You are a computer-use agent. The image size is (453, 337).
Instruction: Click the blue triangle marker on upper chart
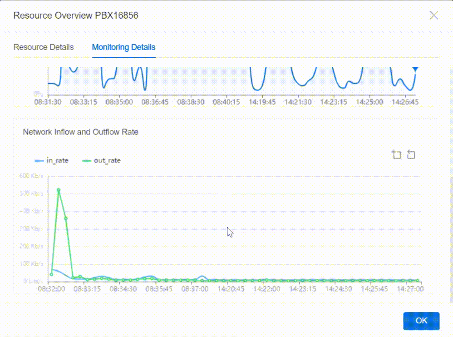point(415,69)
